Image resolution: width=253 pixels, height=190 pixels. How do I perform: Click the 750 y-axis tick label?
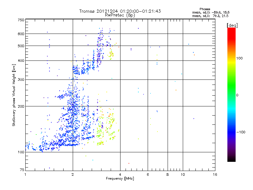[21, 20]
